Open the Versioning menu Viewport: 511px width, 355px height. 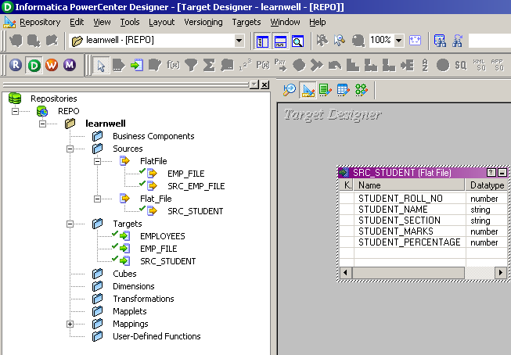click(203, 22)
